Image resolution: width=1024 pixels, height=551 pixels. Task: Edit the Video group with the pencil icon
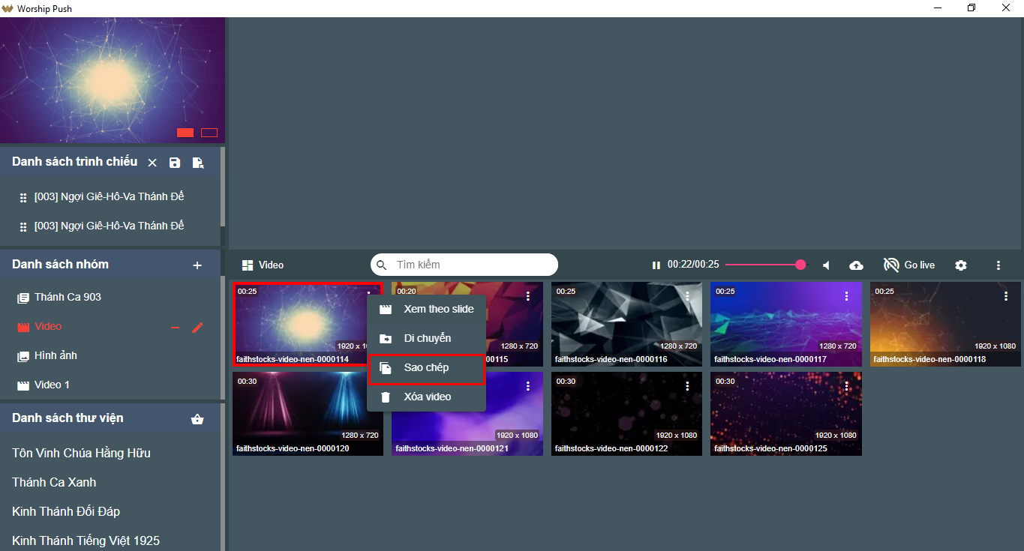point(197,328)
